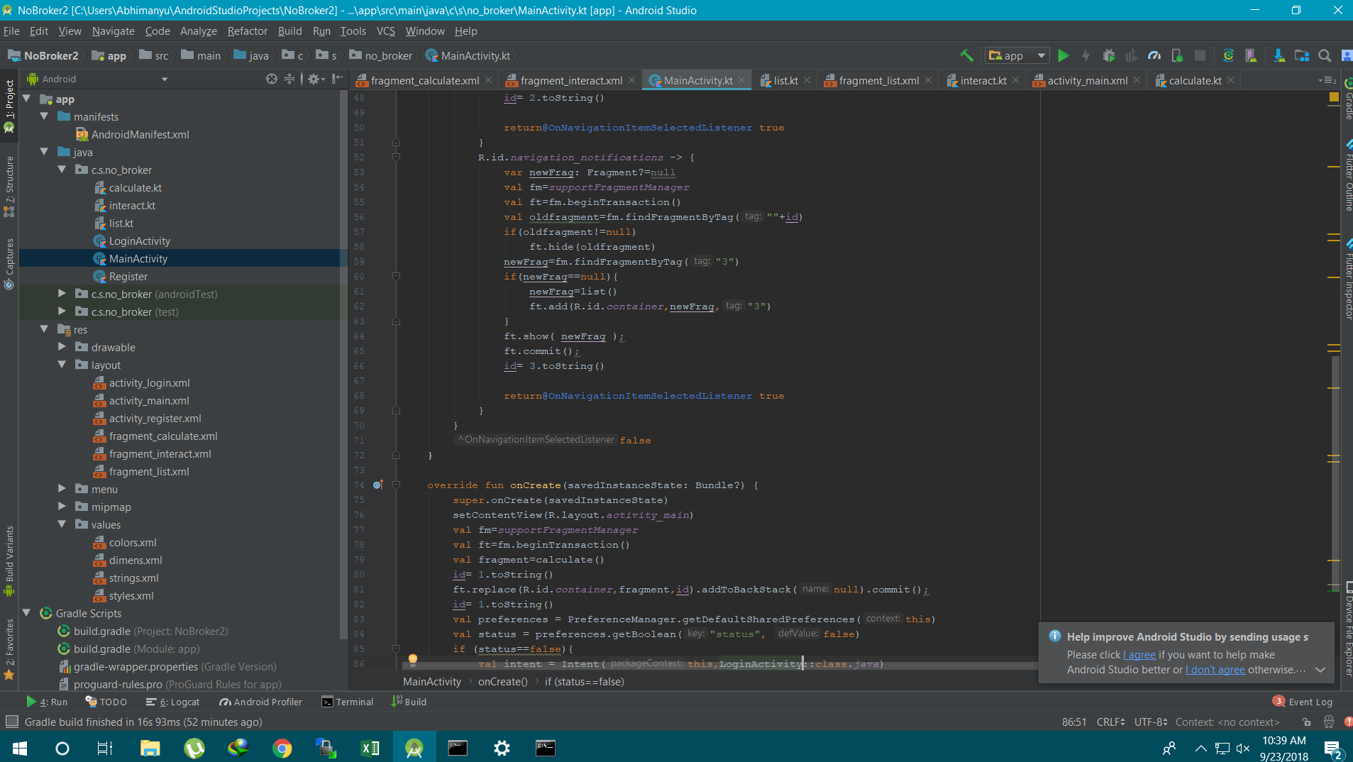Start debugging with the Debug app bug icon
This screenshot has width=1353, height=762.
click(1109, 55)
